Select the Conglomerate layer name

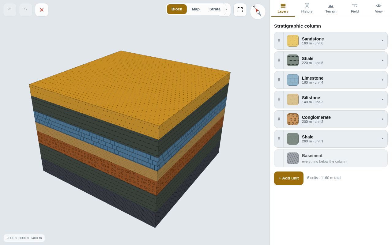point(316,117)
